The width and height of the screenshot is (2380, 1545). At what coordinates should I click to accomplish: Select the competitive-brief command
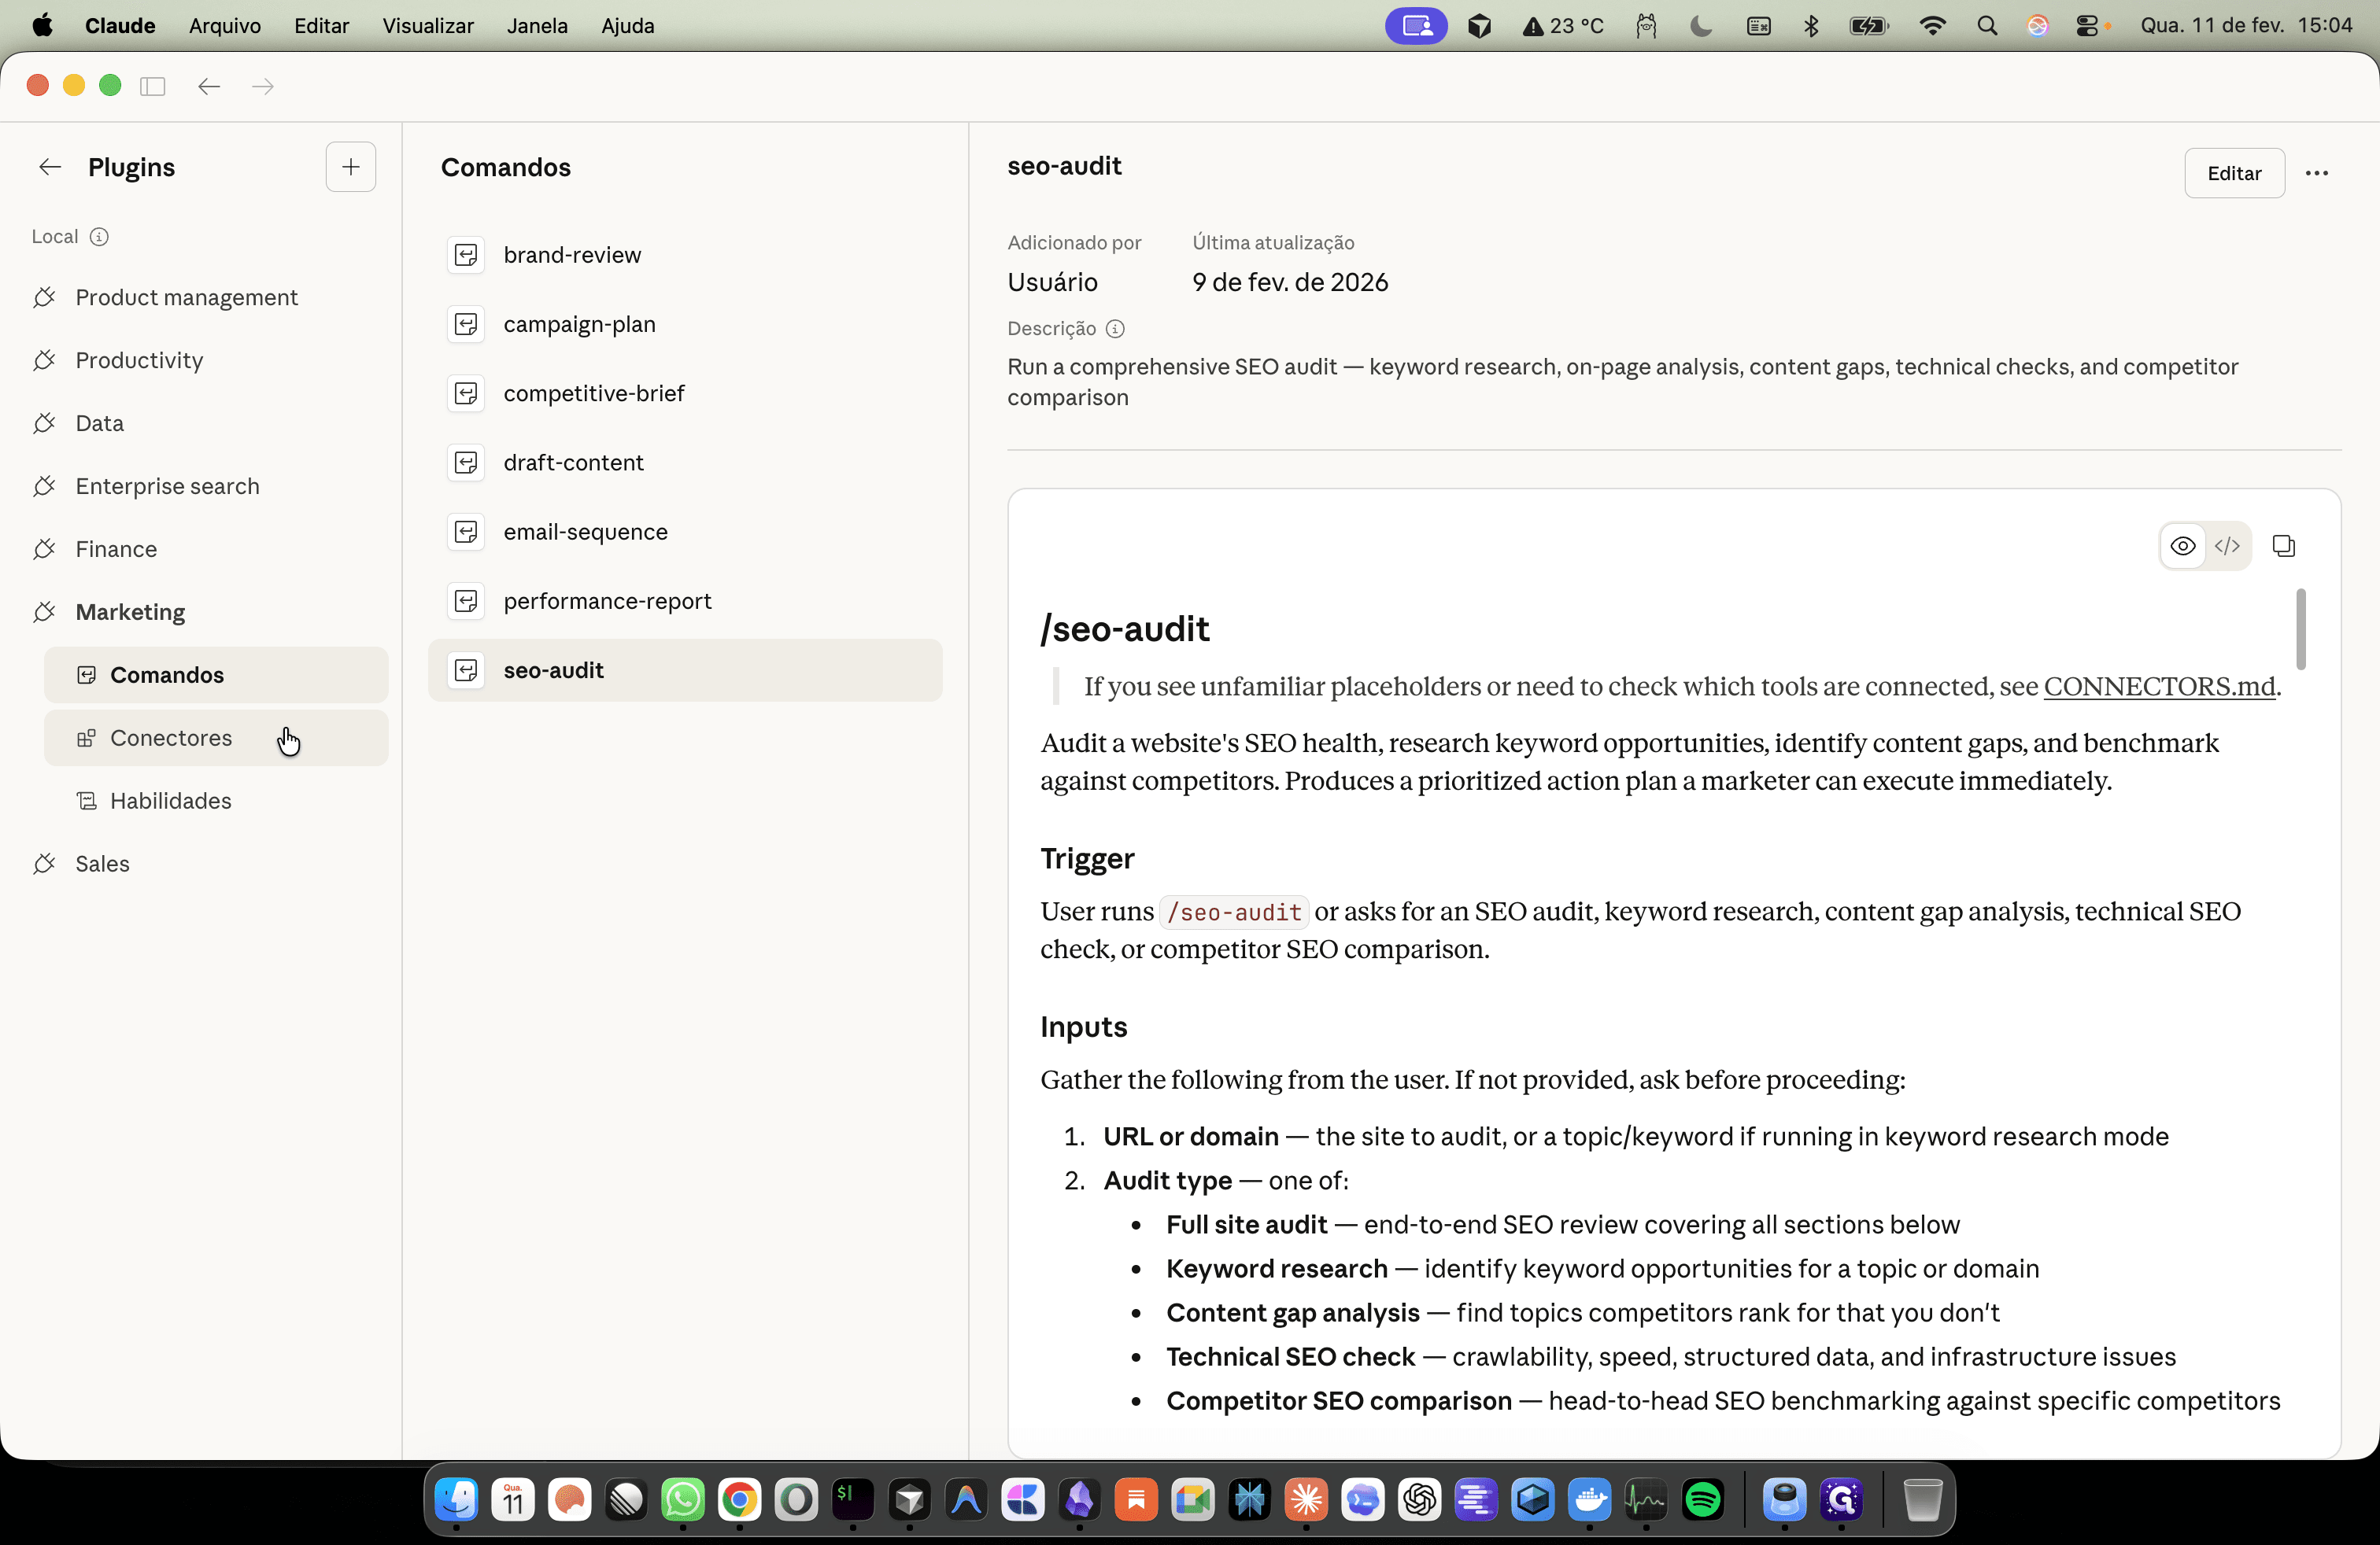click(x=685, y=394)
